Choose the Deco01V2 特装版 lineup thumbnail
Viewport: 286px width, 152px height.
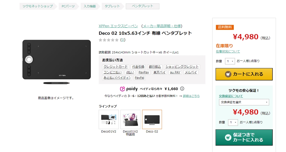click(130, 119)
